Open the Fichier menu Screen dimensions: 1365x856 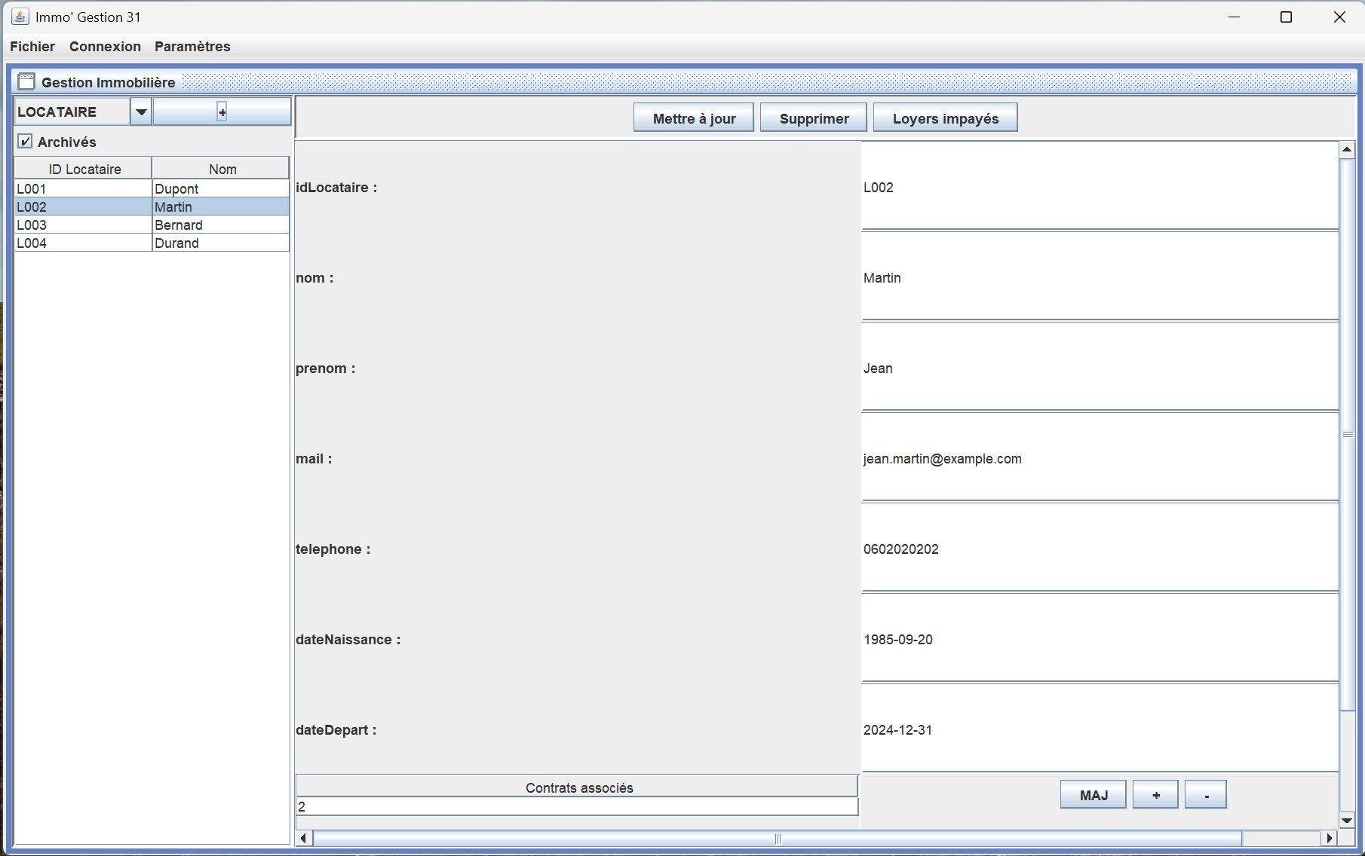click(32, 46)
